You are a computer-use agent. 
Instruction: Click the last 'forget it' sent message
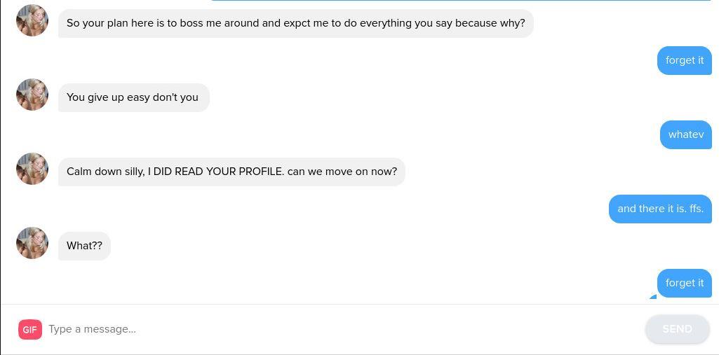[684, 283]
